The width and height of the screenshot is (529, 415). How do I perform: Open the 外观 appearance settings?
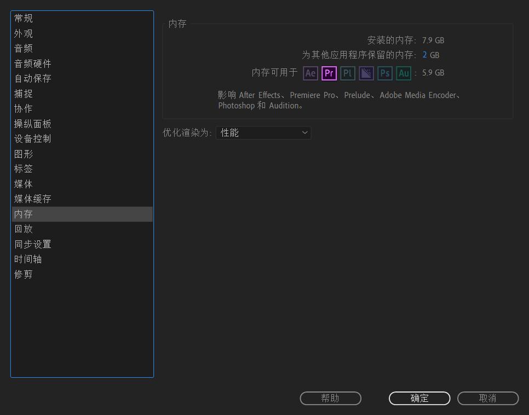23,33
